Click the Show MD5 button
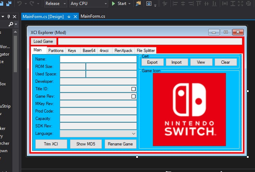255x172 pixels. point(86,144)
